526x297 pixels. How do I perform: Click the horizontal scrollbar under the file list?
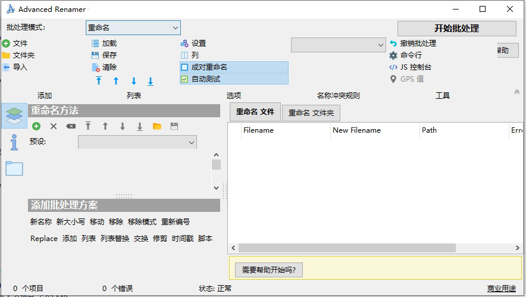coord(375,248)
